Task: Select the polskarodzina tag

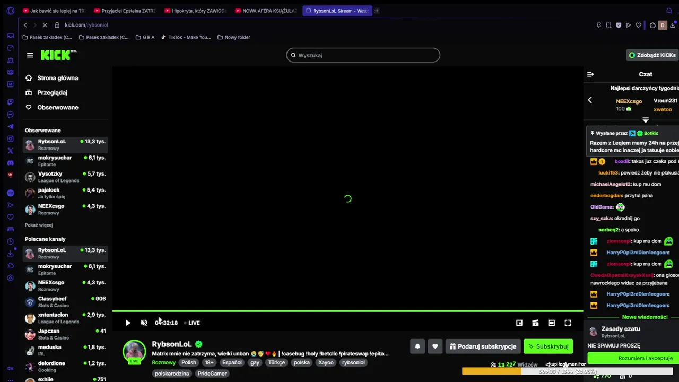Action: click(x=172, y=374)
